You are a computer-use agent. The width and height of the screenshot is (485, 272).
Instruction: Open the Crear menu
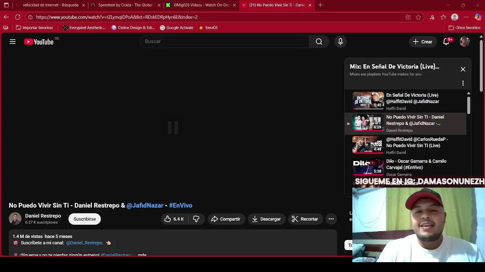coord(423,42)
